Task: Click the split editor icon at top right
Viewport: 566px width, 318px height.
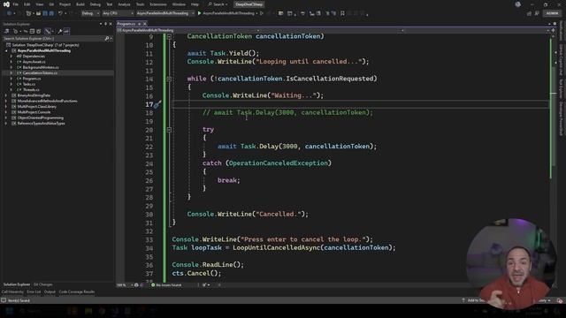Action: coord(553,30)
